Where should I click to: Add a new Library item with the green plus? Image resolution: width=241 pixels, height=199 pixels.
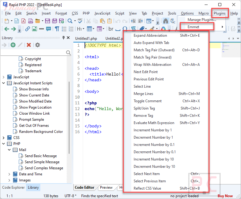tap(13, 45)
